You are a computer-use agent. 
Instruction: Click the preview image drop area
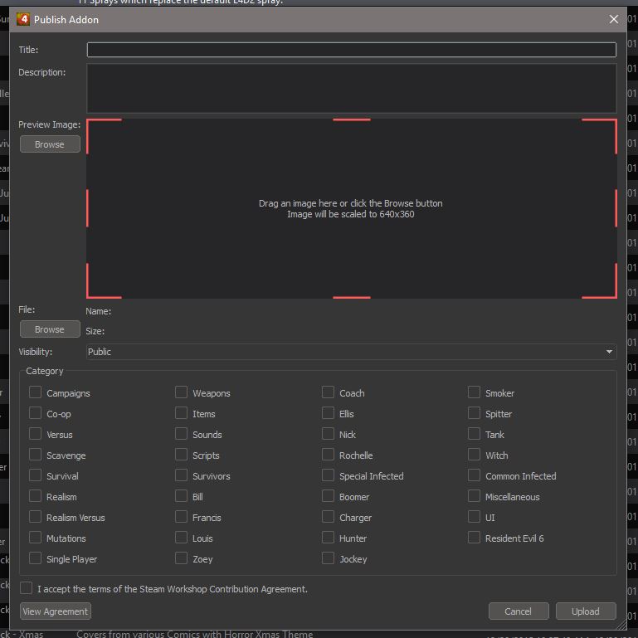pos(352,208)
